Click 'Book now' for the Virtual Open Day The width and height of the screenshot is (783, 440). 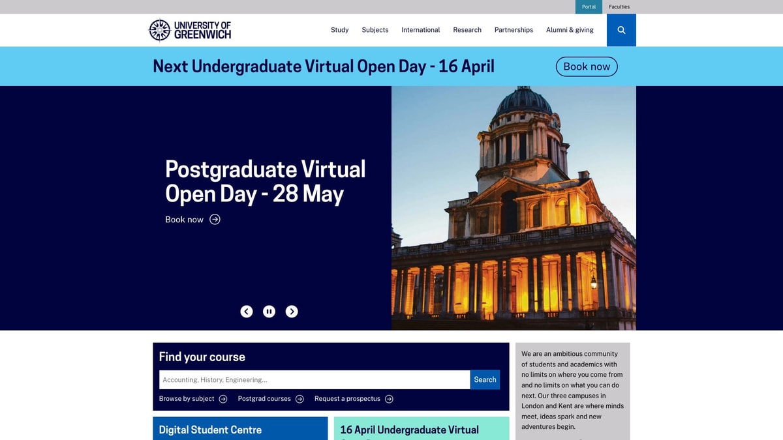586,66
